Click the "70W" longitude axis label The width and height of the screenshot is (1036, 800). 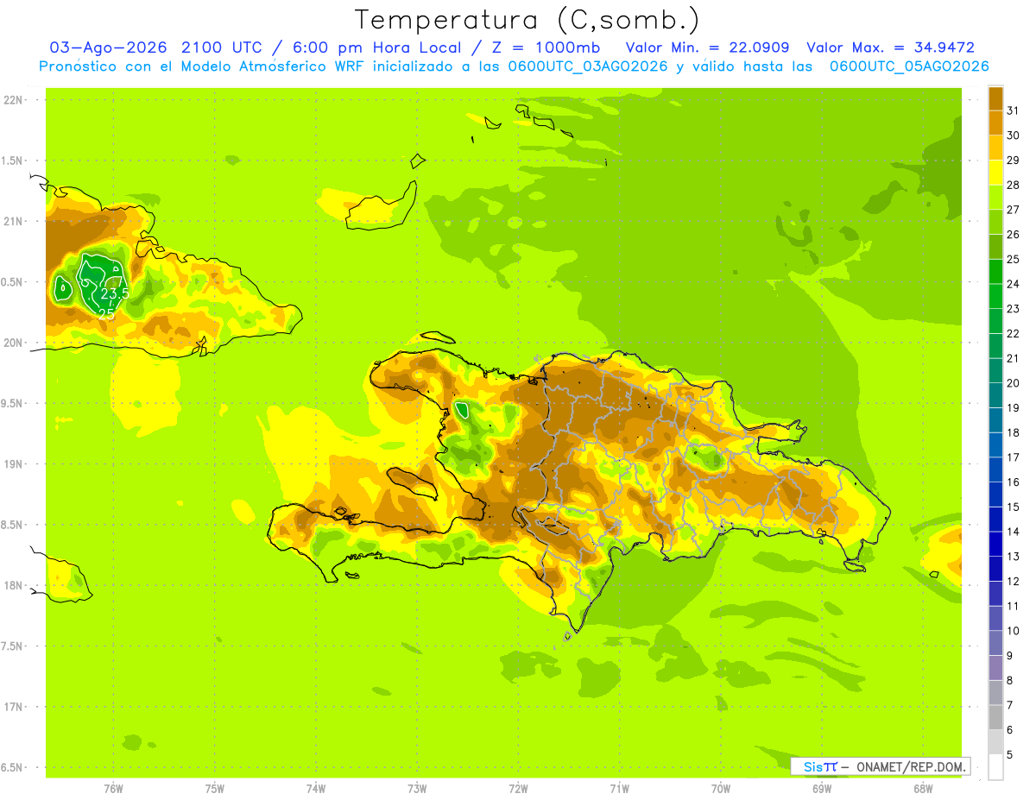[x=721, y=789]
